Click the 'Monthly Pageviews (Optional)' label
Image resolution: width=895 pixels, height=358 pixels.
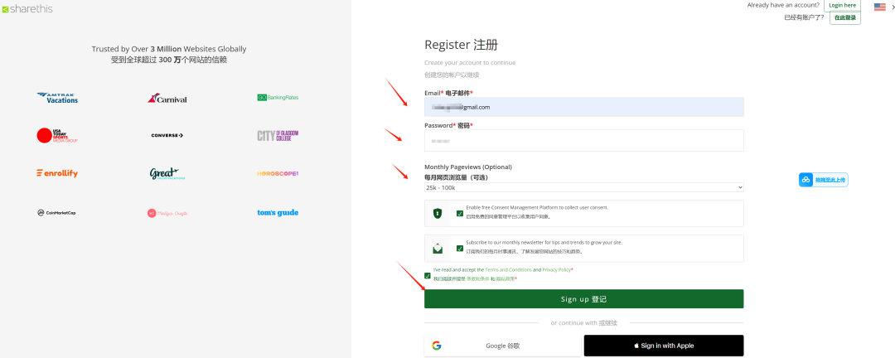[x=468, y=167]
